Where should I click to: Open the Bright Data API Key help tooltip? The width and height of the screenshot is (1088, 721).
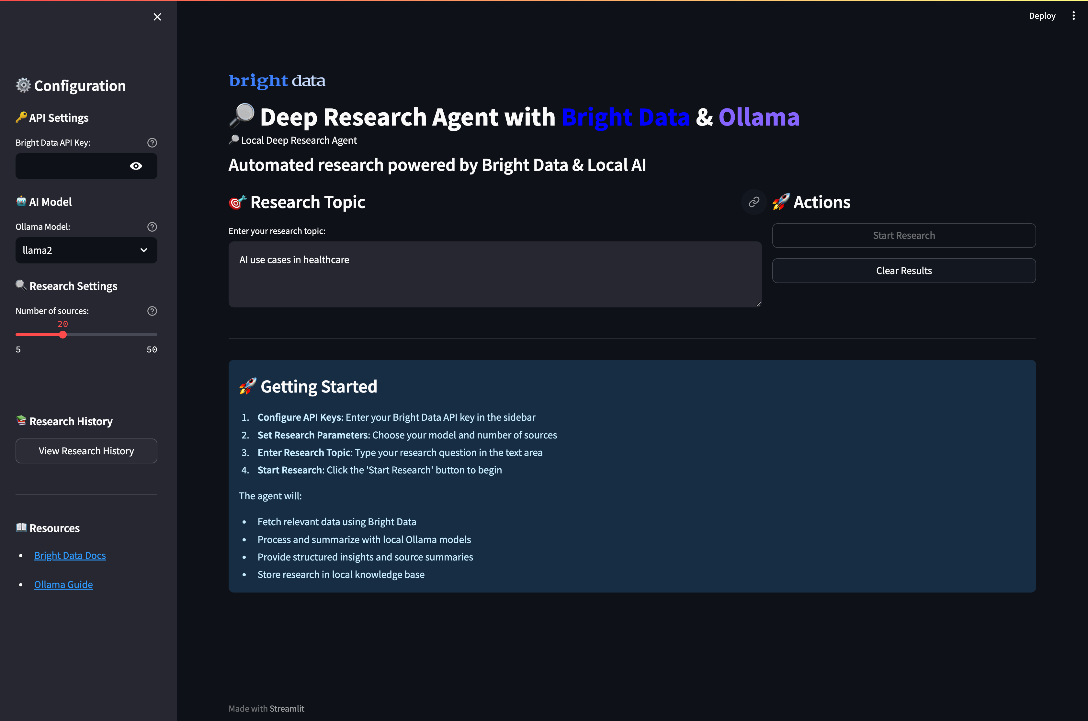point(152,142)
